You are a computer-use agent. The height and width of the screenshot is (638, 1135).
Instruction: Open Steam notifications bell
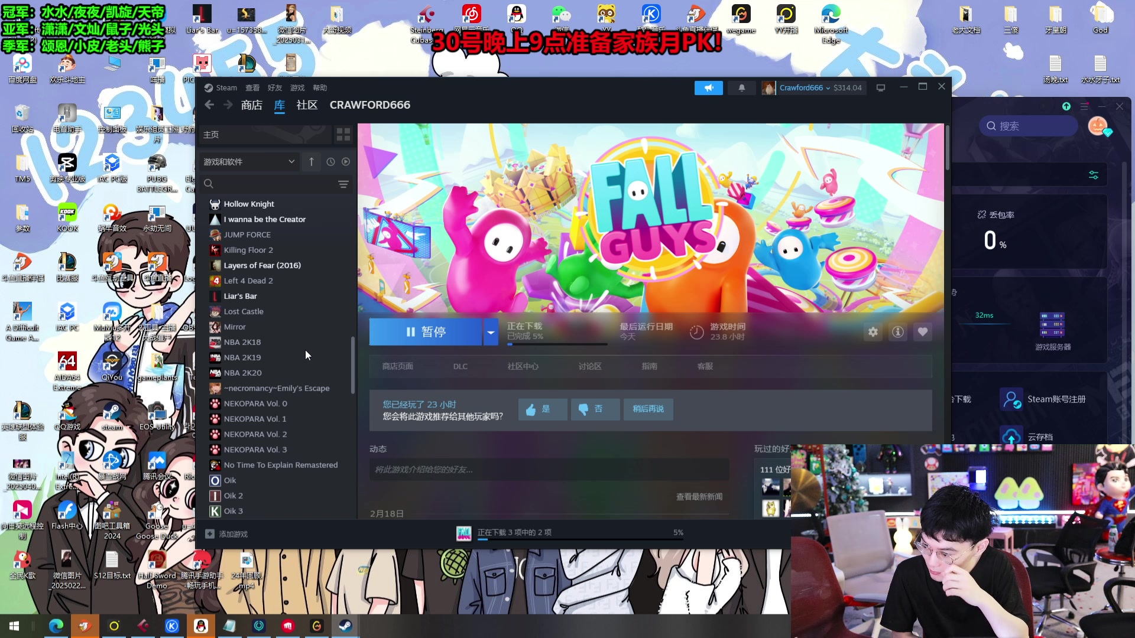[x=741, y=88]
